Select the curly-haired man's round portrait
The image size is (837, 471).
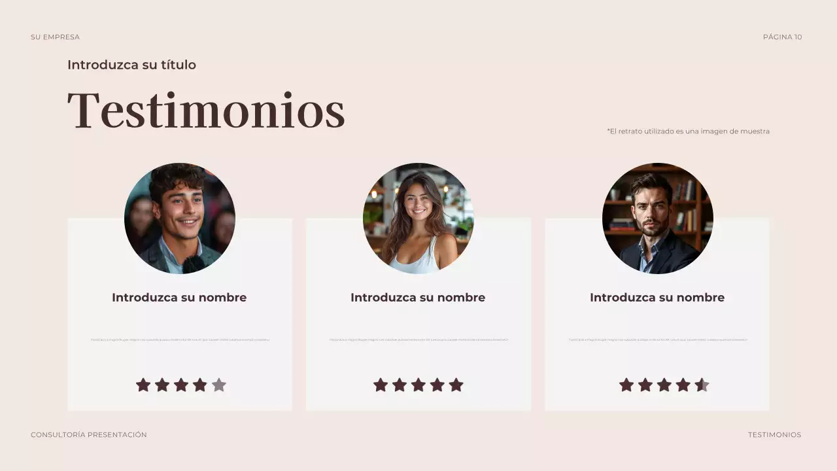pyautogui.click(x=180, y=218)
